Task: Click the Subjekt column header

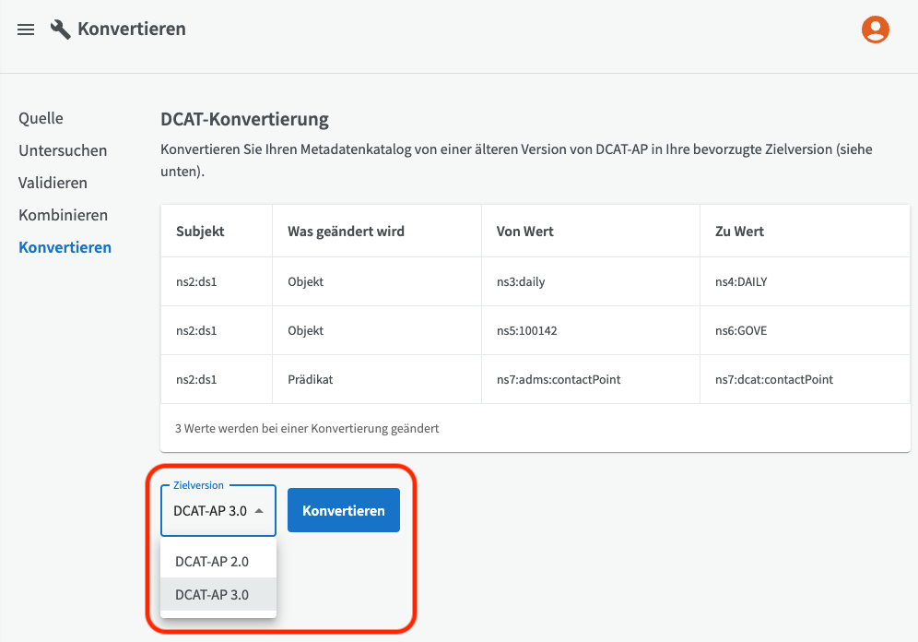Action: click(200, 232)
